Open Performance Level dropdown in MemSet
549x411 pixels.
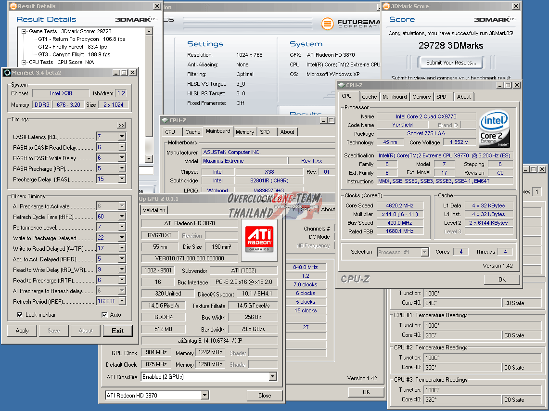coord(122,227)
